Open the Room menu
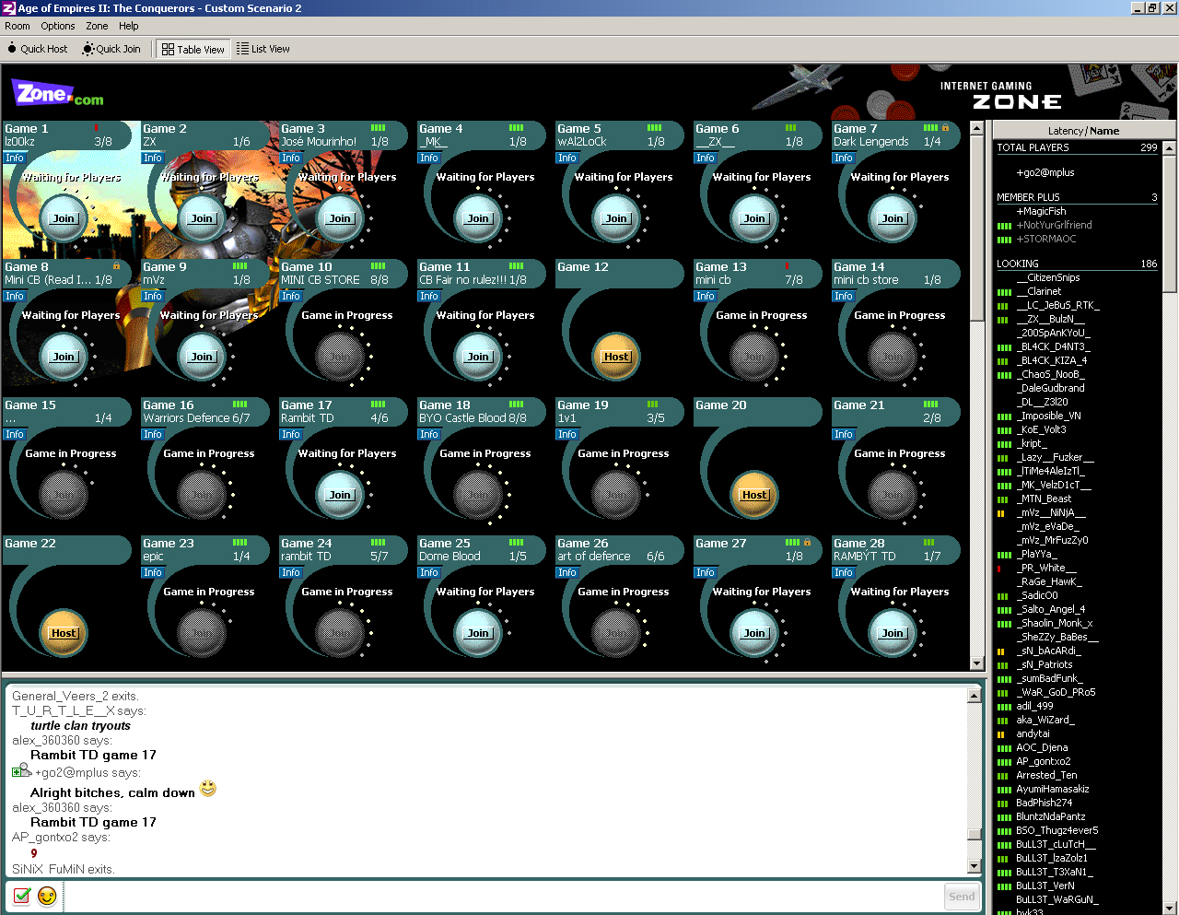This screenshot has width=1179, height=915. [x=18, y=26]
